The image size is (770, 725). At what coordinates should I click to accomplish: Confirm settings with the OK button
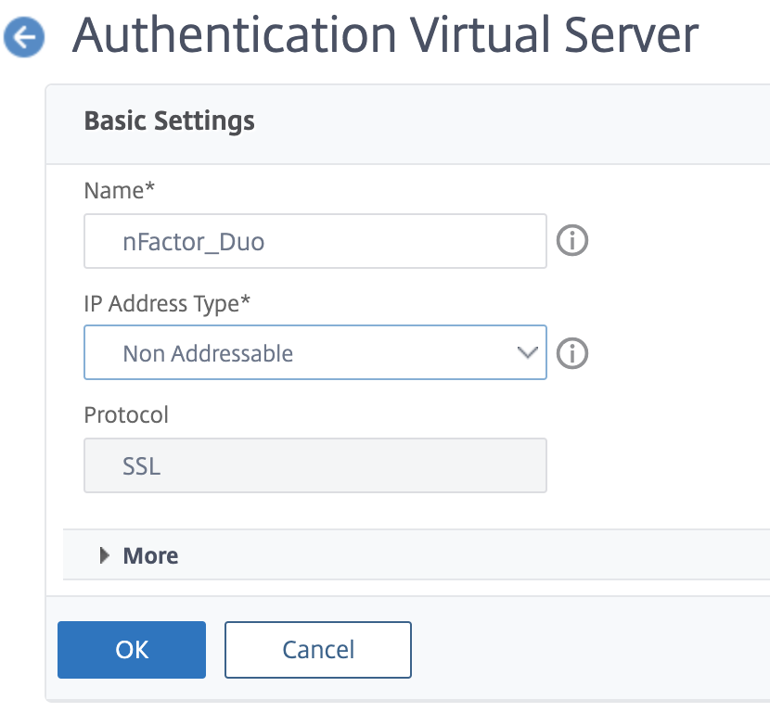(131, 650)
